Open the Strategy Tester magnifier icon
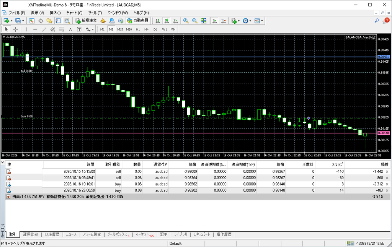The image size is (392, 247). pos(67,21)
